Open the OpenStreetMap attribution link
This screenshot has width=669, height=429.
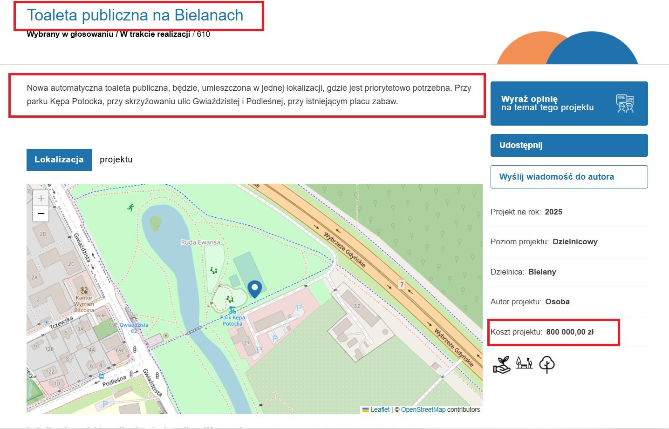point(423,409)
